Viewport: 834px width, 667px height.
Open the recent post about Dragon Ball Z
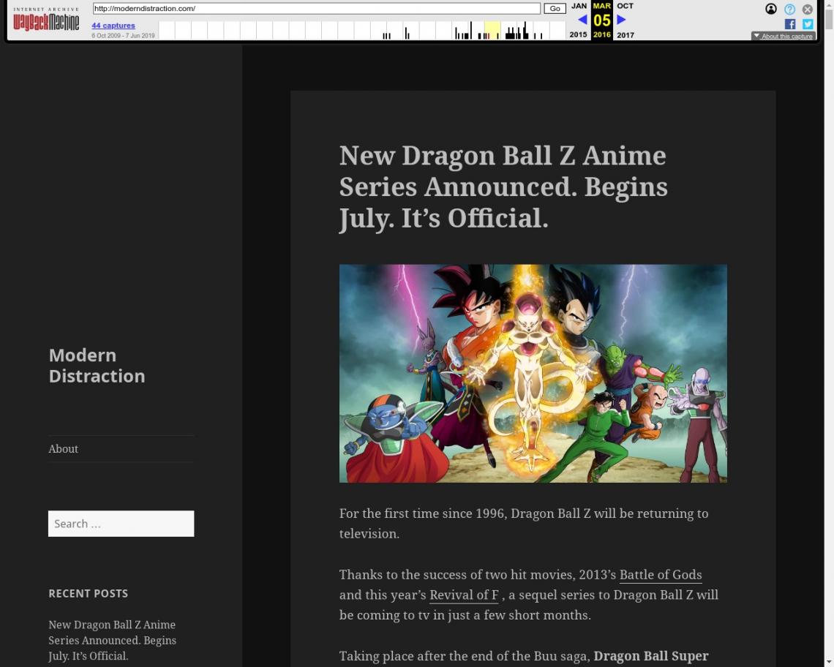coord(112,641)
